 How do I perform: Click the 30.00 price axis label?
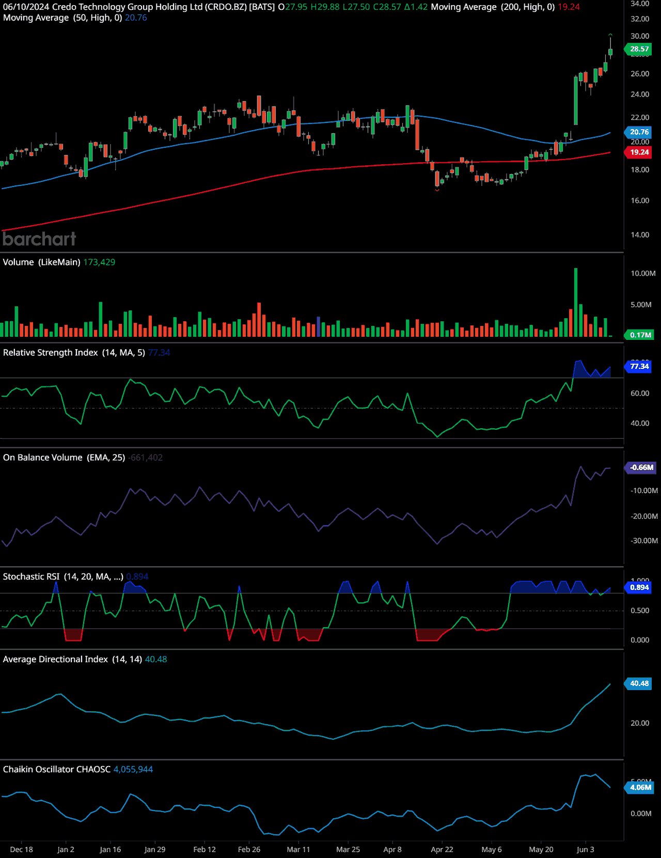(640, 36)
